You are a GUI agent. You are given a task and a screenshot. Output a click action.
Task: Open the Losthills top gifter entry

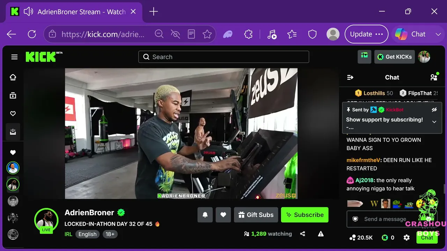374,93
